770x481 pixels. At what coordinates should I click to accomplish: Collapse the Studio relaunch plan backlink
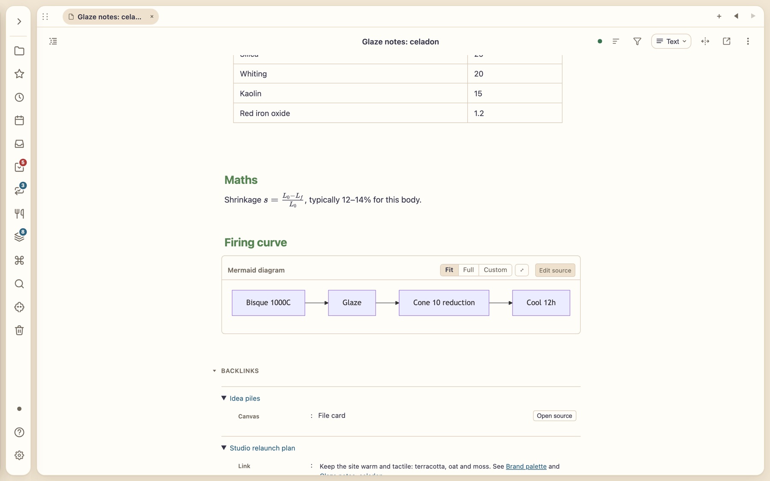pos(224,448)
